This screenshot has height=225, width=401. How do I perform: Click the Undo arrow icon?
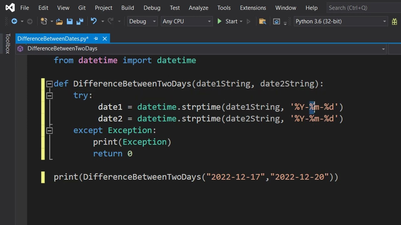(x=94, y=21)
